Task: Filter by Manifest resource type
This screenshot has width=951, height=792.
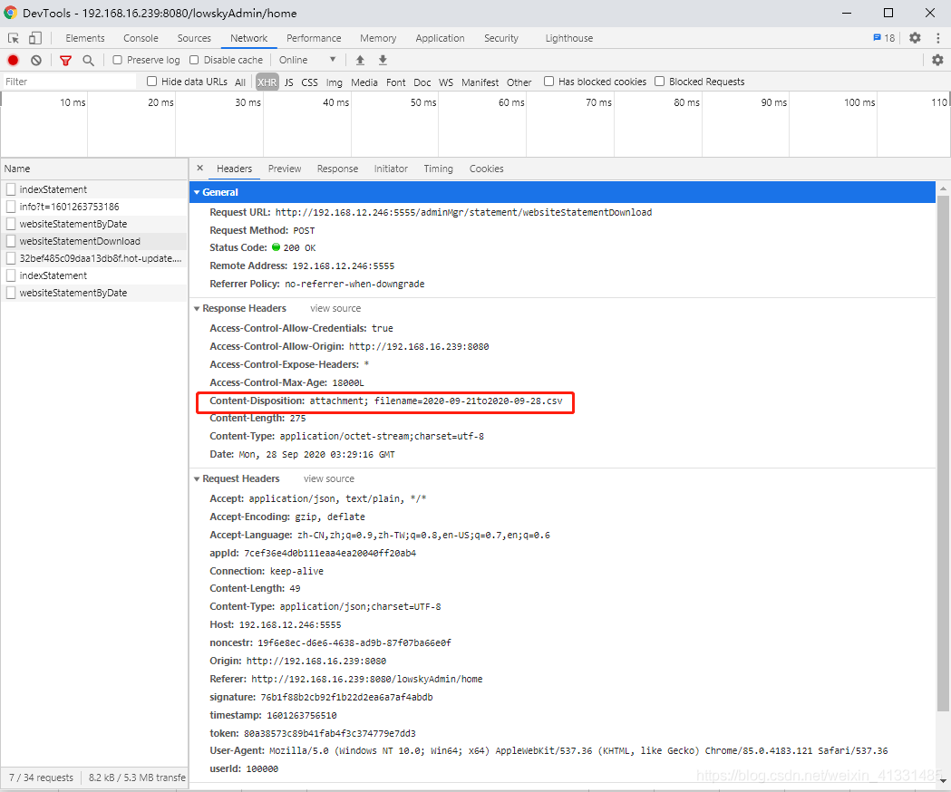Action: 480,82
